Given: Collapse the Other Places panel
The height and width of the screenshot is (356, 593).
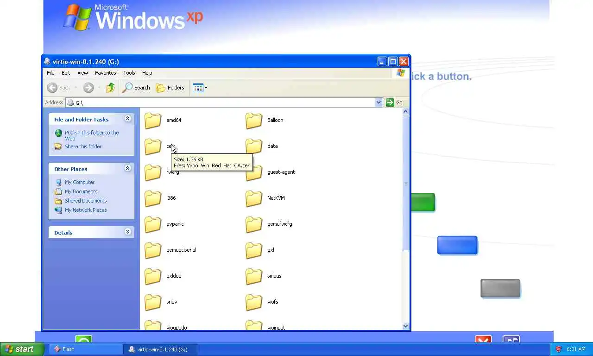Looking at the screenshot, I should pyautogui.click(x=127, y=169).
